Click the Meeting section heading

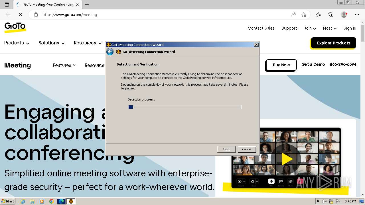[18, 65]
